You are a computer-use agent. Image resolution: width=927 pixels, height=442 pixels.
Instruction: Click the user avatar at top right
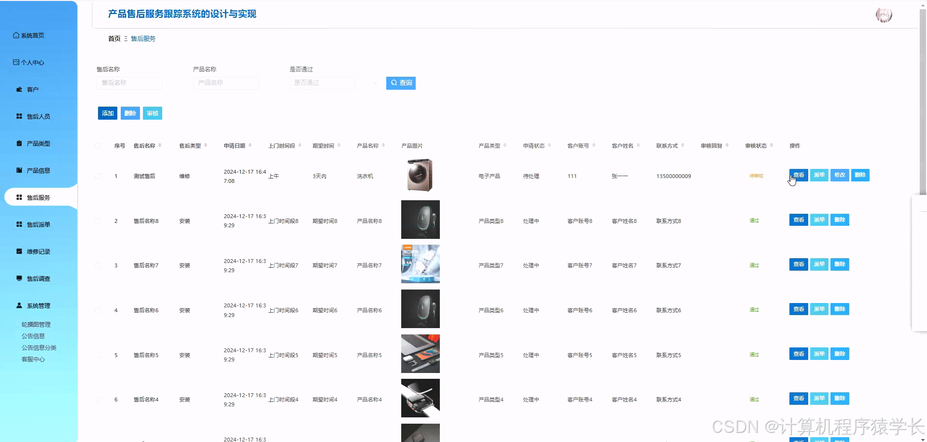(x=884, y=15)
